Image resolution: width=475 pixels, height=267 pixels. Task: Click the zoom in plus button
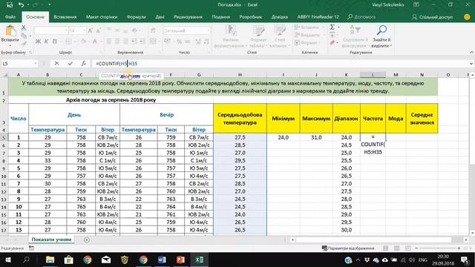point(459,248)
